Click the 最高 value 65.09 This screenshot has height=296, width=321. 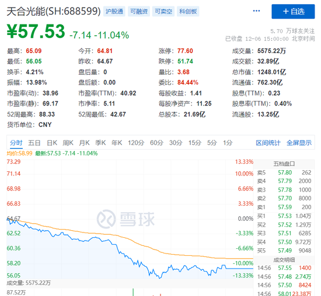(x=34, y=51)
